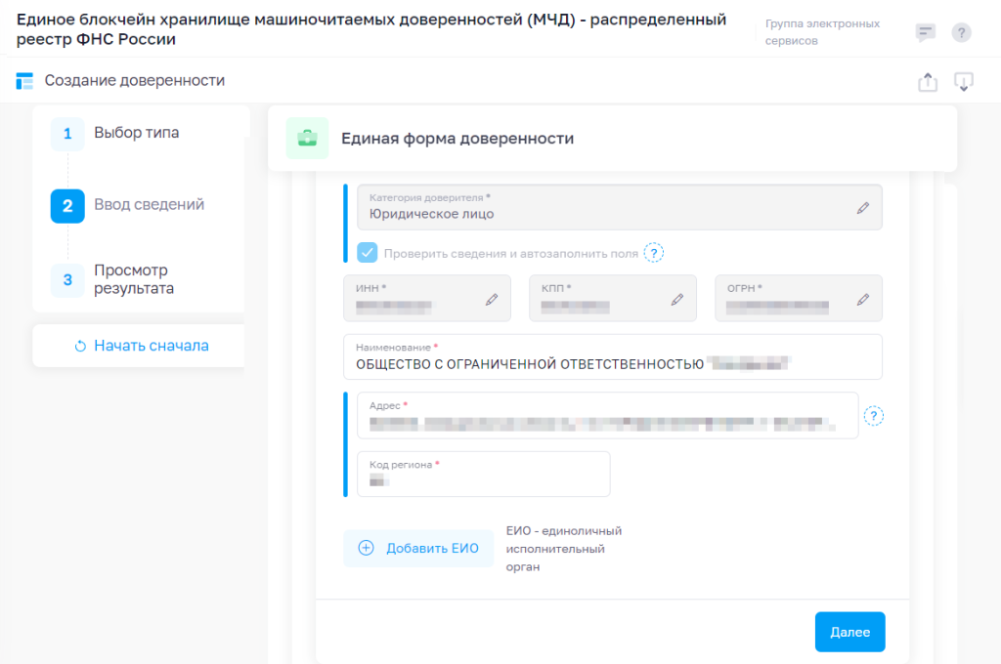
Task: Click into the Код региона input field
Action: (x=483, y=474)
